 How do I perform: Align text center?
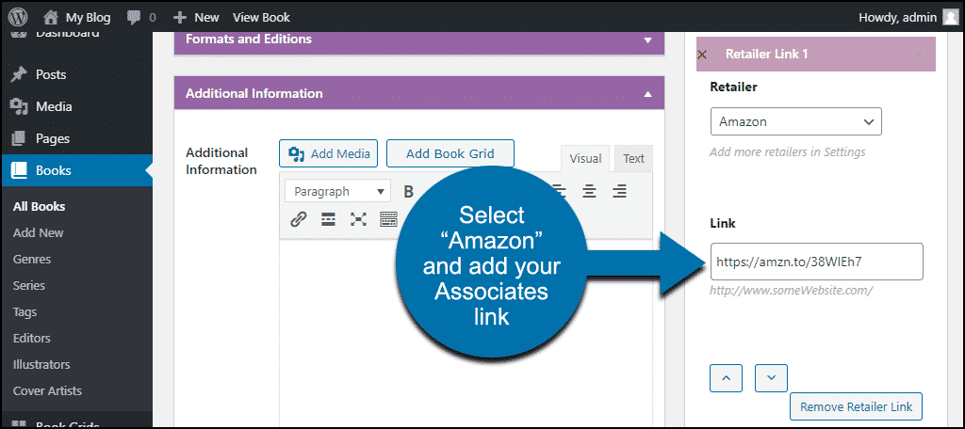point(590,192)
